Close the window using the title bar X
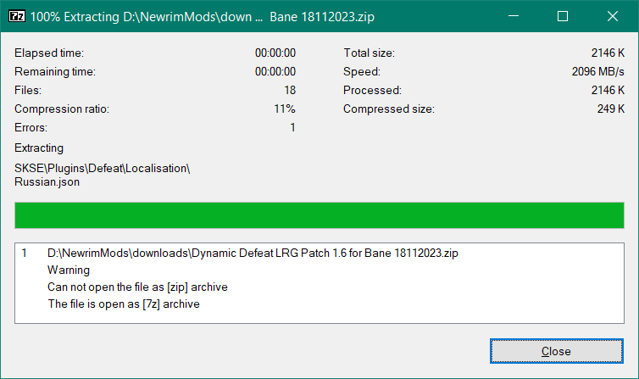 tap(613, 16)
